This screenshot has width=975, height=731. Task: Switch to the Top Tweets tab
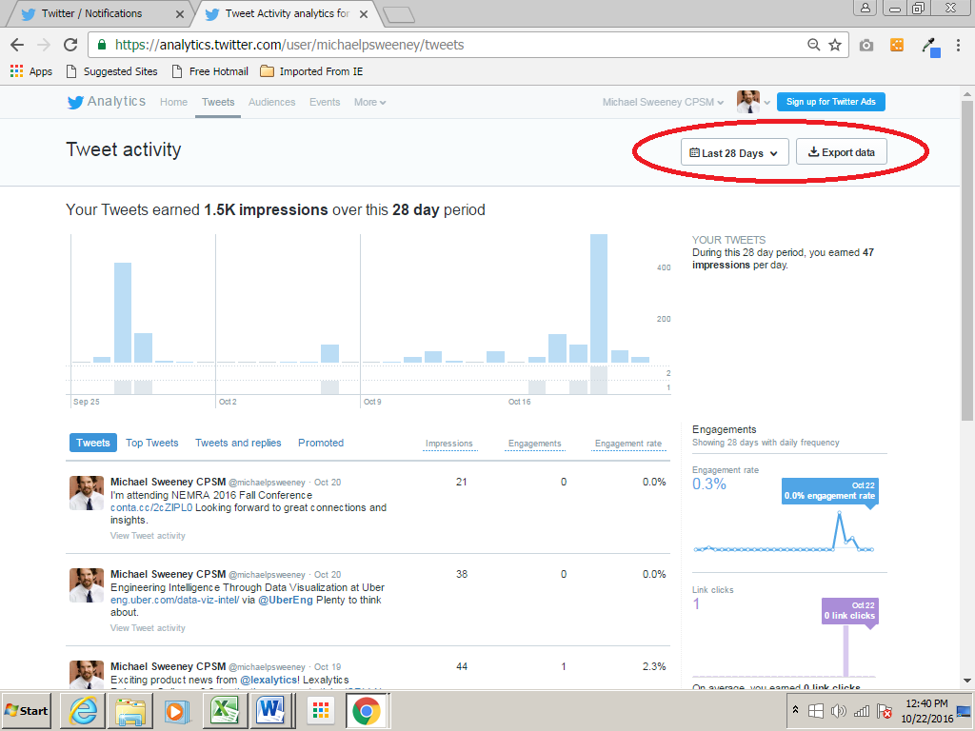[x=152, y=443]
